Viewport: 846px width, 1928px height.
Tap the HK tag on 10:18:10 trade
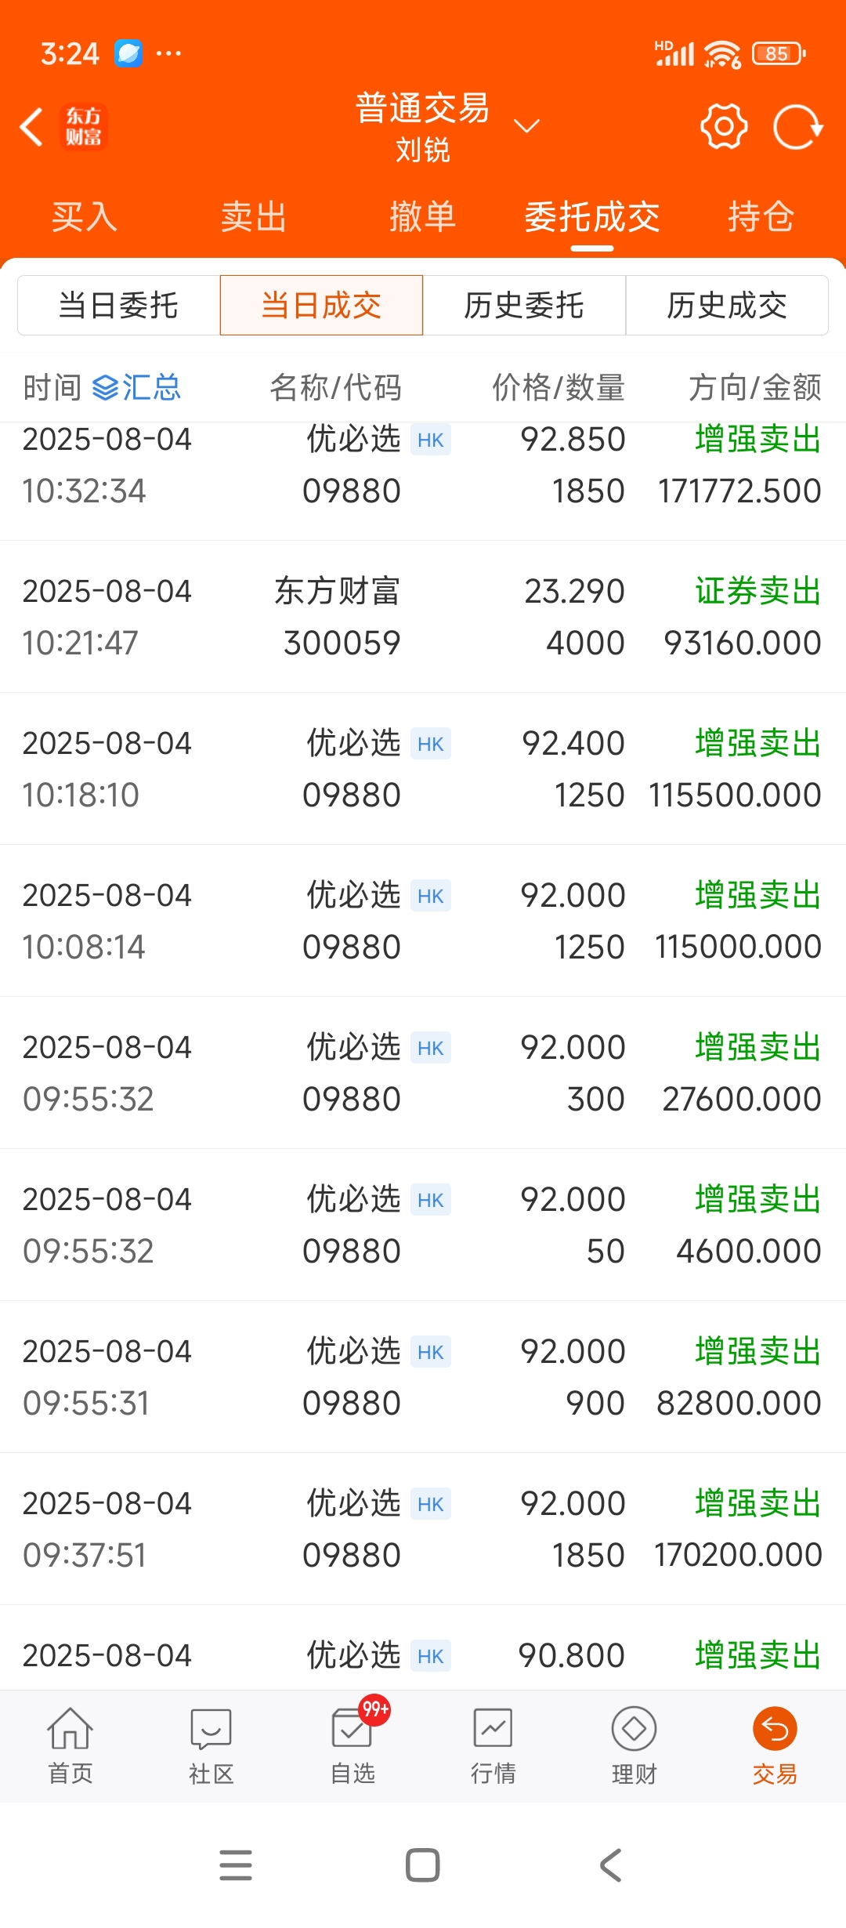[x=431, y=744]
